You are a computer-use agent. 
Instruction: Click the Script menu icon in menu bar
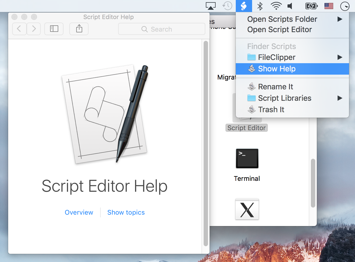[x=244, y=6]
